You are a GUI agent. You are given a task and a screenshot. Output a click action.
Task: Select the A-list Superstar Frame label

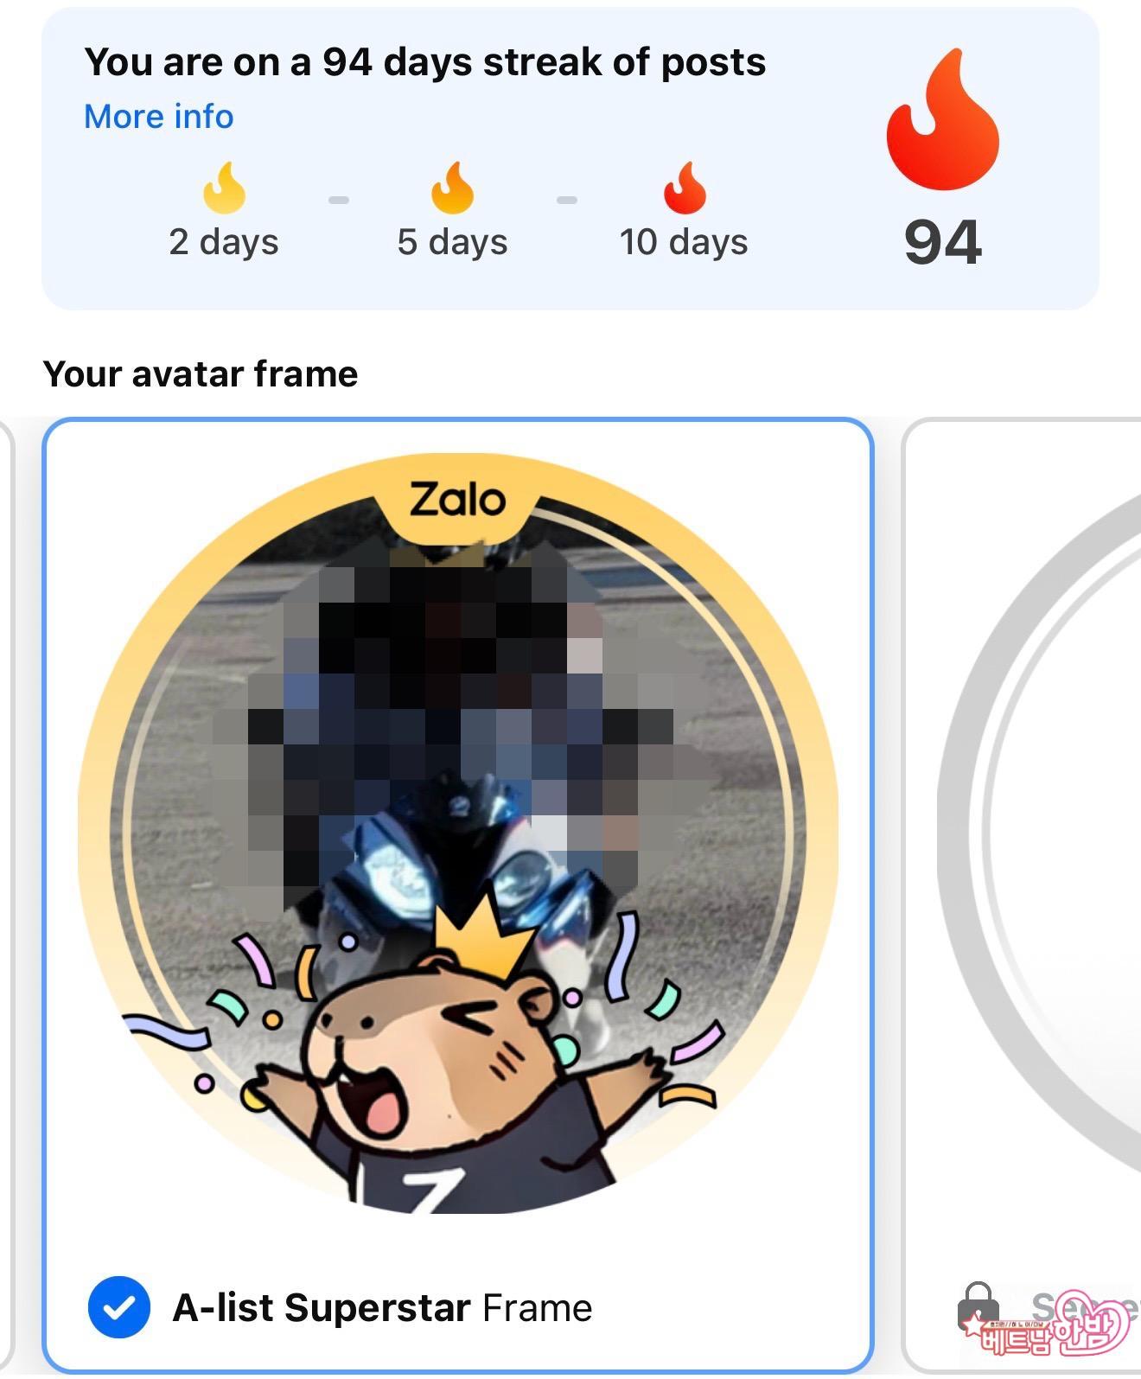(383, 1307)
